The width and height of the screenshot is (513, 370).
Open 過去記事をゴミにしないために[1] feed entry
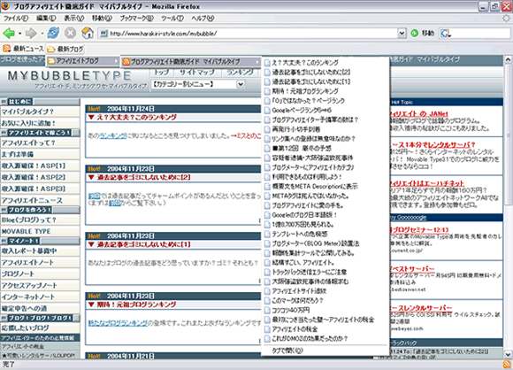(325, 81)
